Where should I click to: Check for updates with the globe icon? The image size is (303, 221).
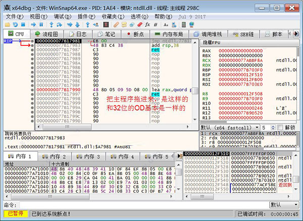click(191, 25)
